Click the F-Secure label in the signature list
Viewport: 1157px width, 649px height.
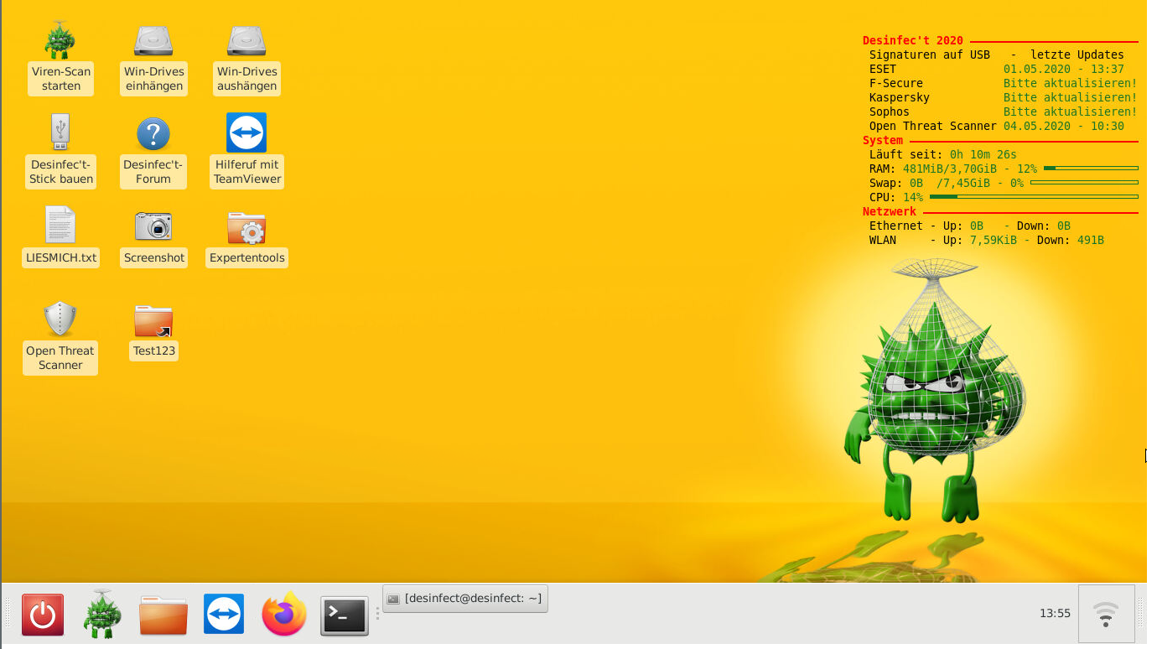coord(896,83)
